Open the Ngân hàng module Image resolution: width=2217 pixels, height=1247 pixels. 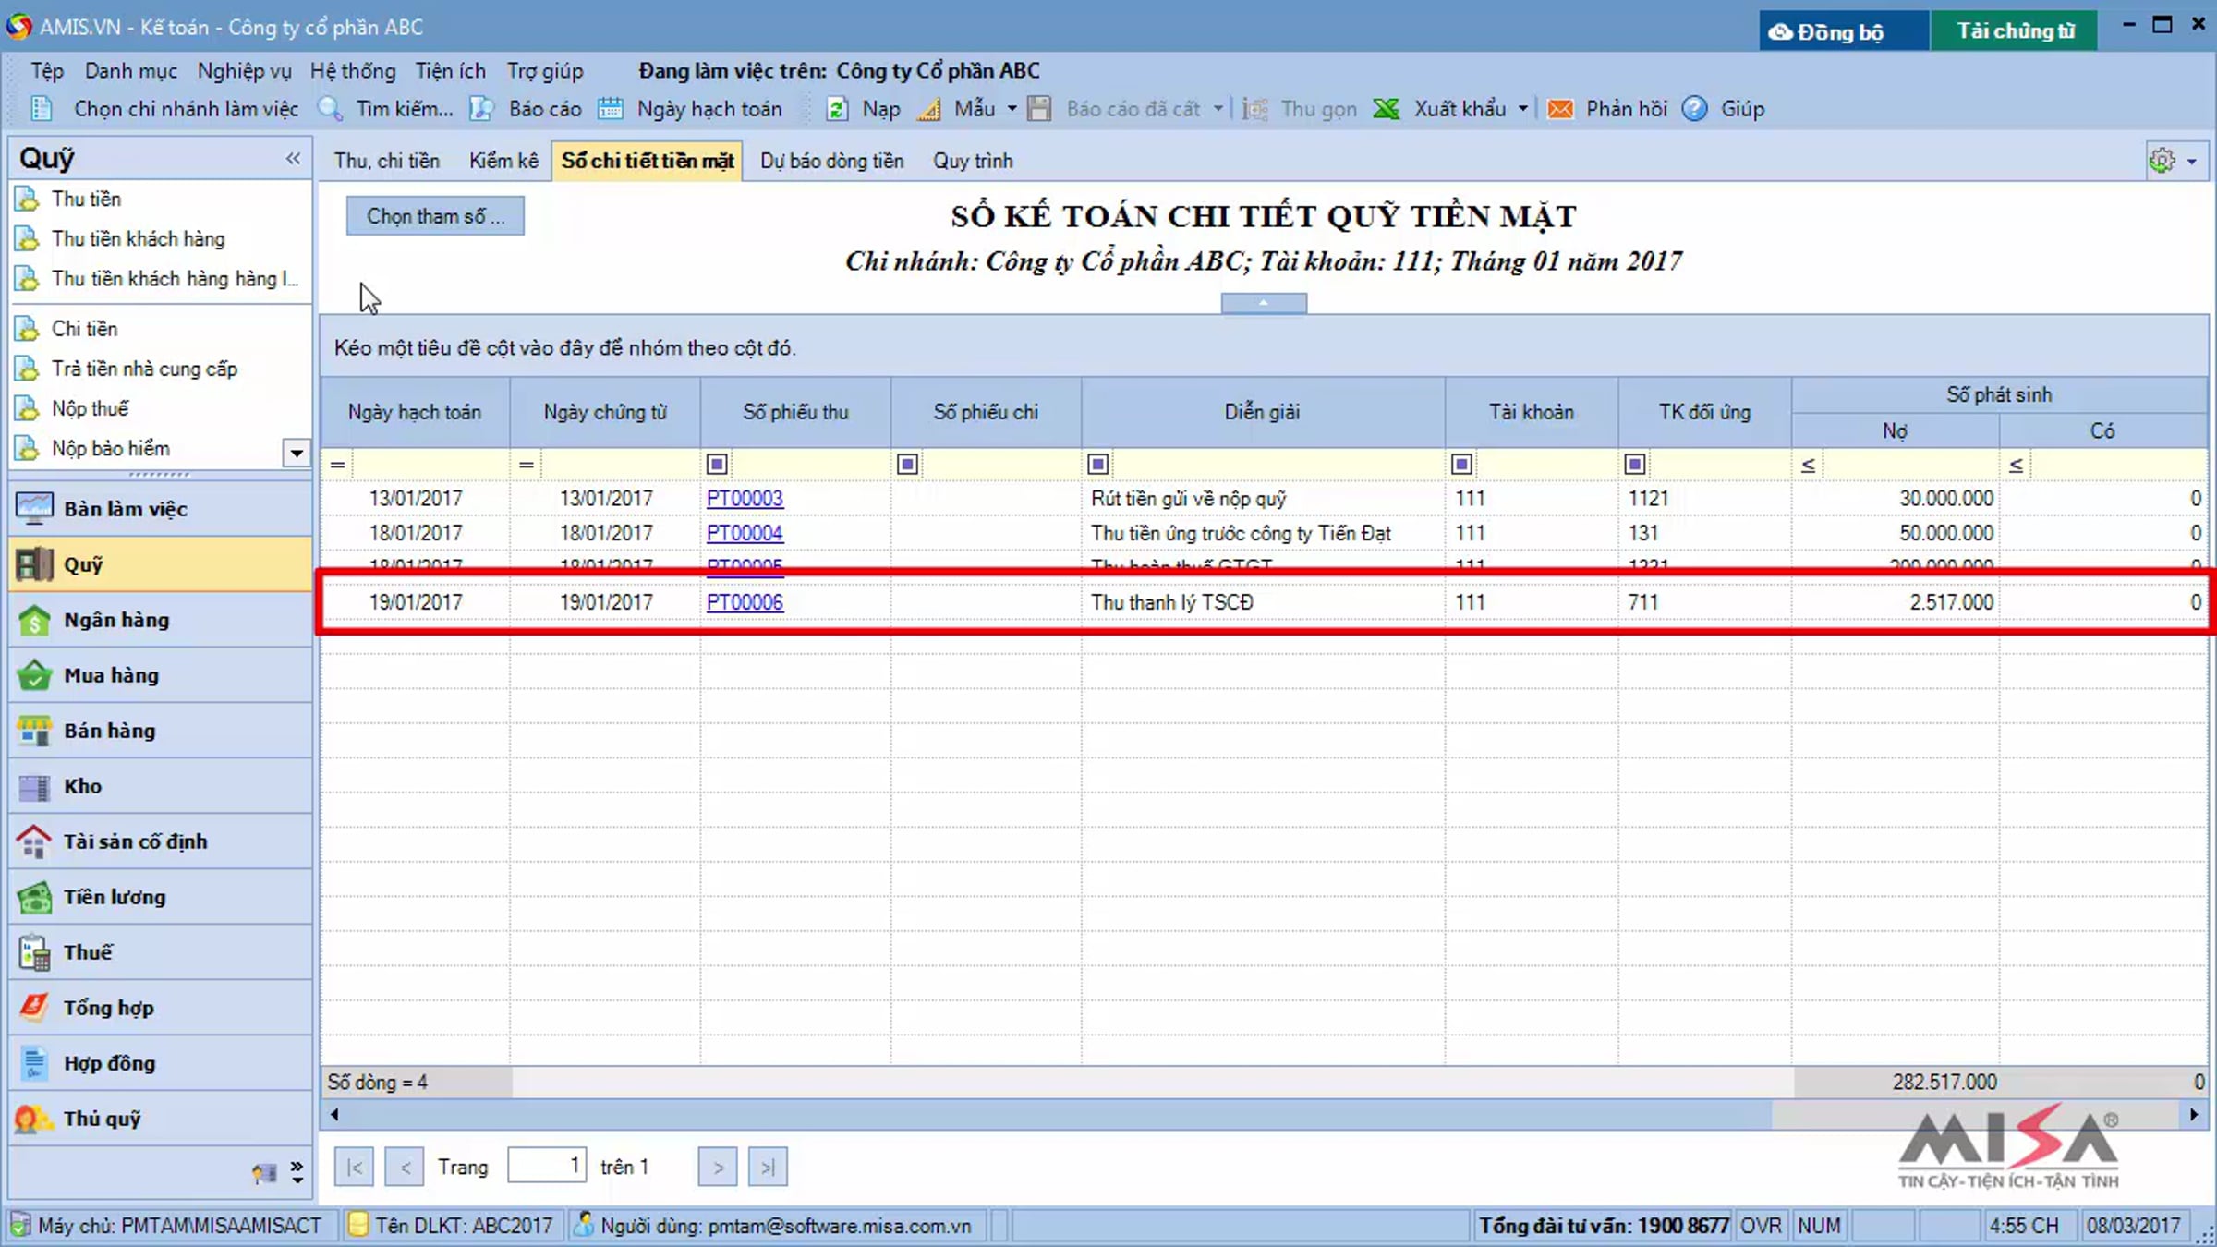point(161,620)
